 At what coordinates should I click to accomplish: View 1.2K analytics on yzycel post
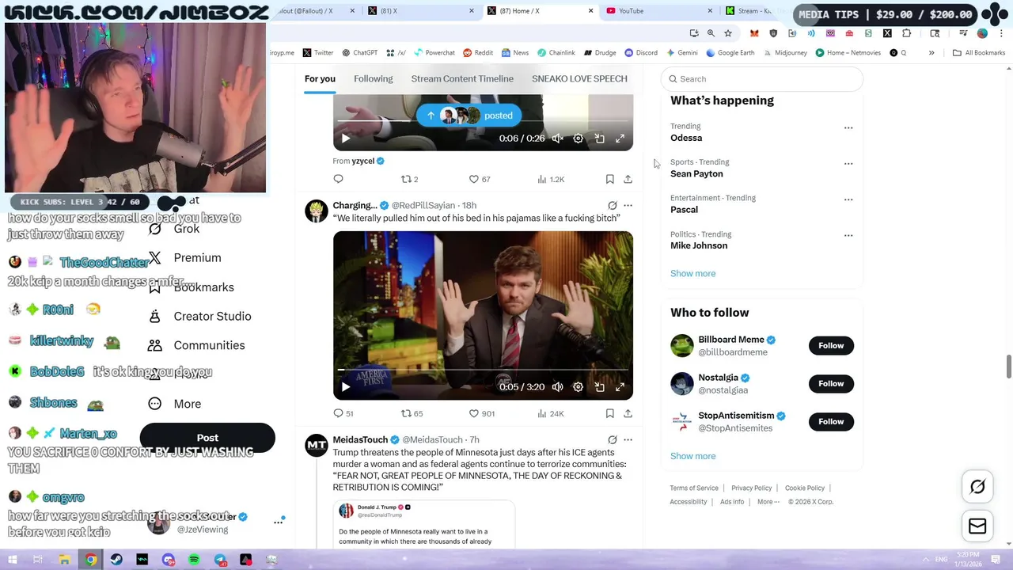pos(550,179)
